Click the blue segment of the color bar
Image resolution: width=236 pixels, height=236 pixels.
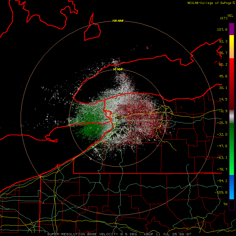[x=232, y=187]
